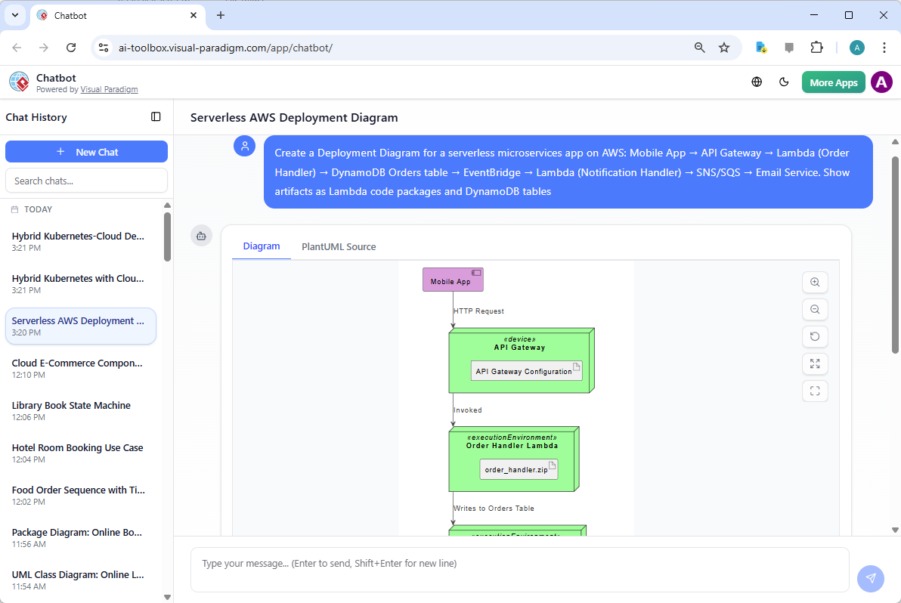901x603 pixels.
Task: Zoom out of the diagram
Action: click(815, 309)
